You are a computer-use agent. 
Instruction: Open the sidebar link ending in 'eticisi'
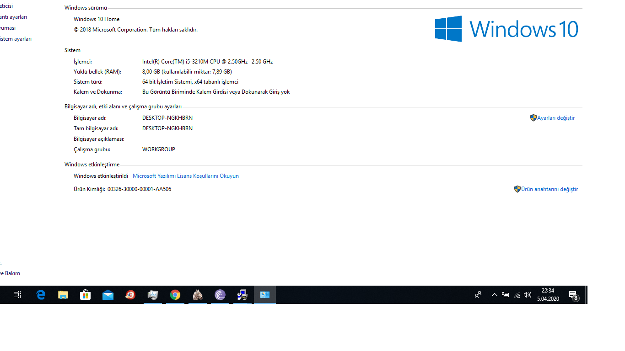[6, 6]
